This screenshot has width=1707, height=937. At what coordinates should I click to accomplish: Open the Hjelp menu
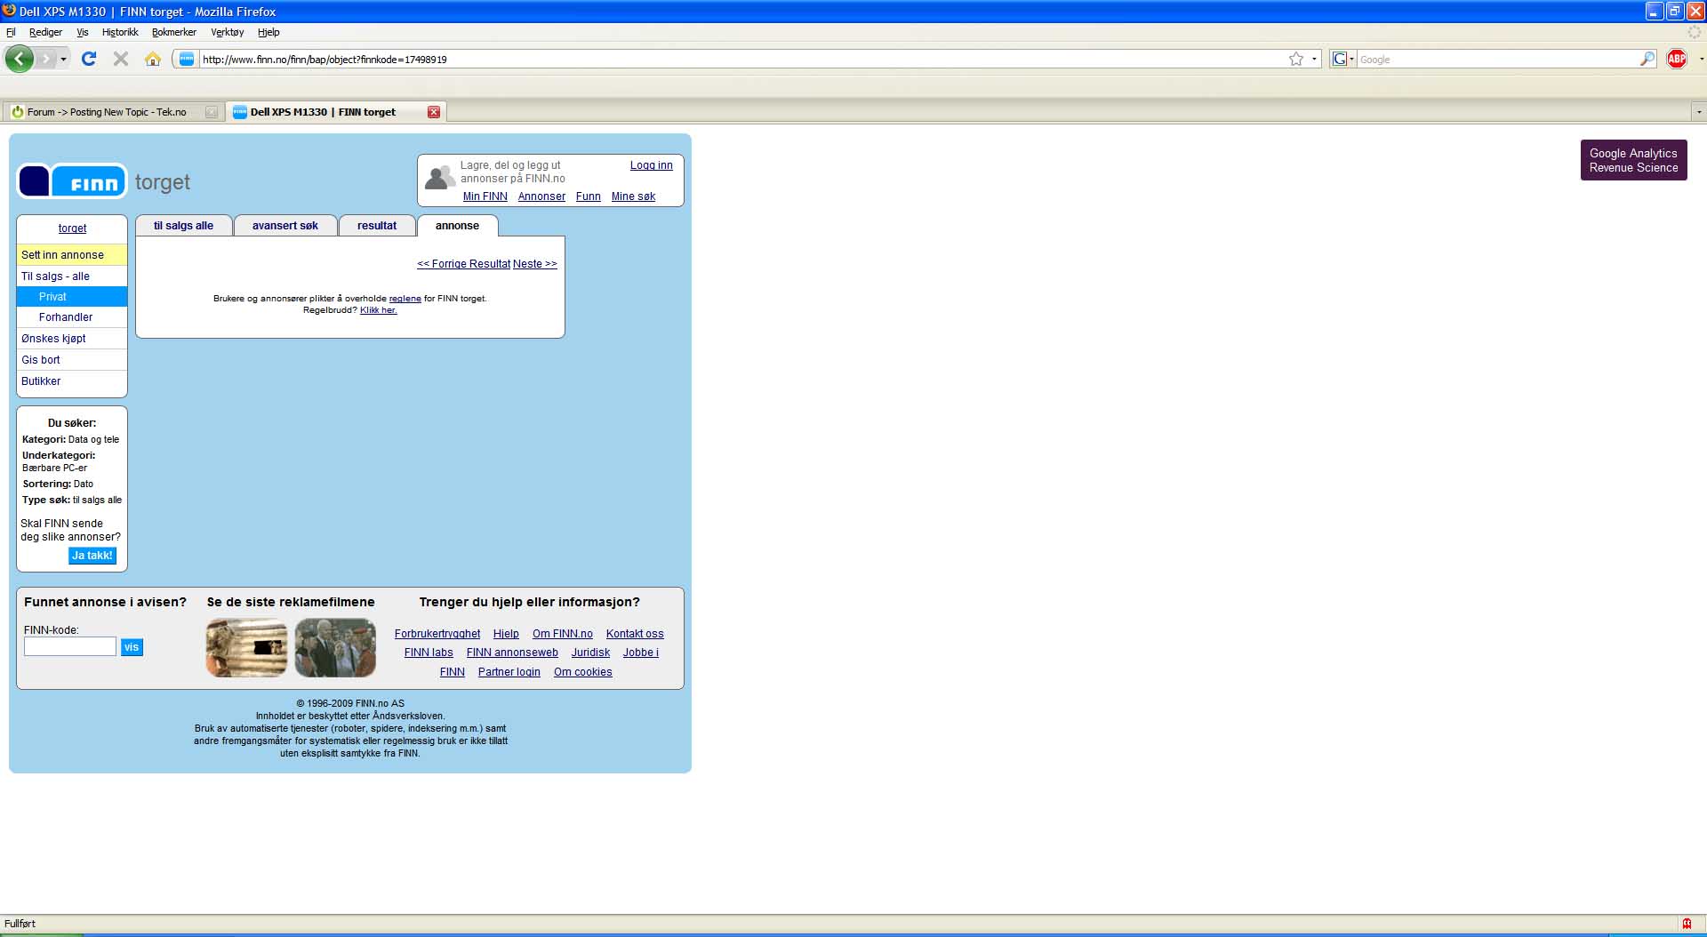[x=268, y=32]
